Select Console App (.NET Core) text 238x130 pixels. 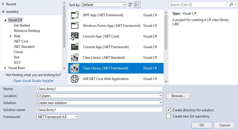coord(101,36)
